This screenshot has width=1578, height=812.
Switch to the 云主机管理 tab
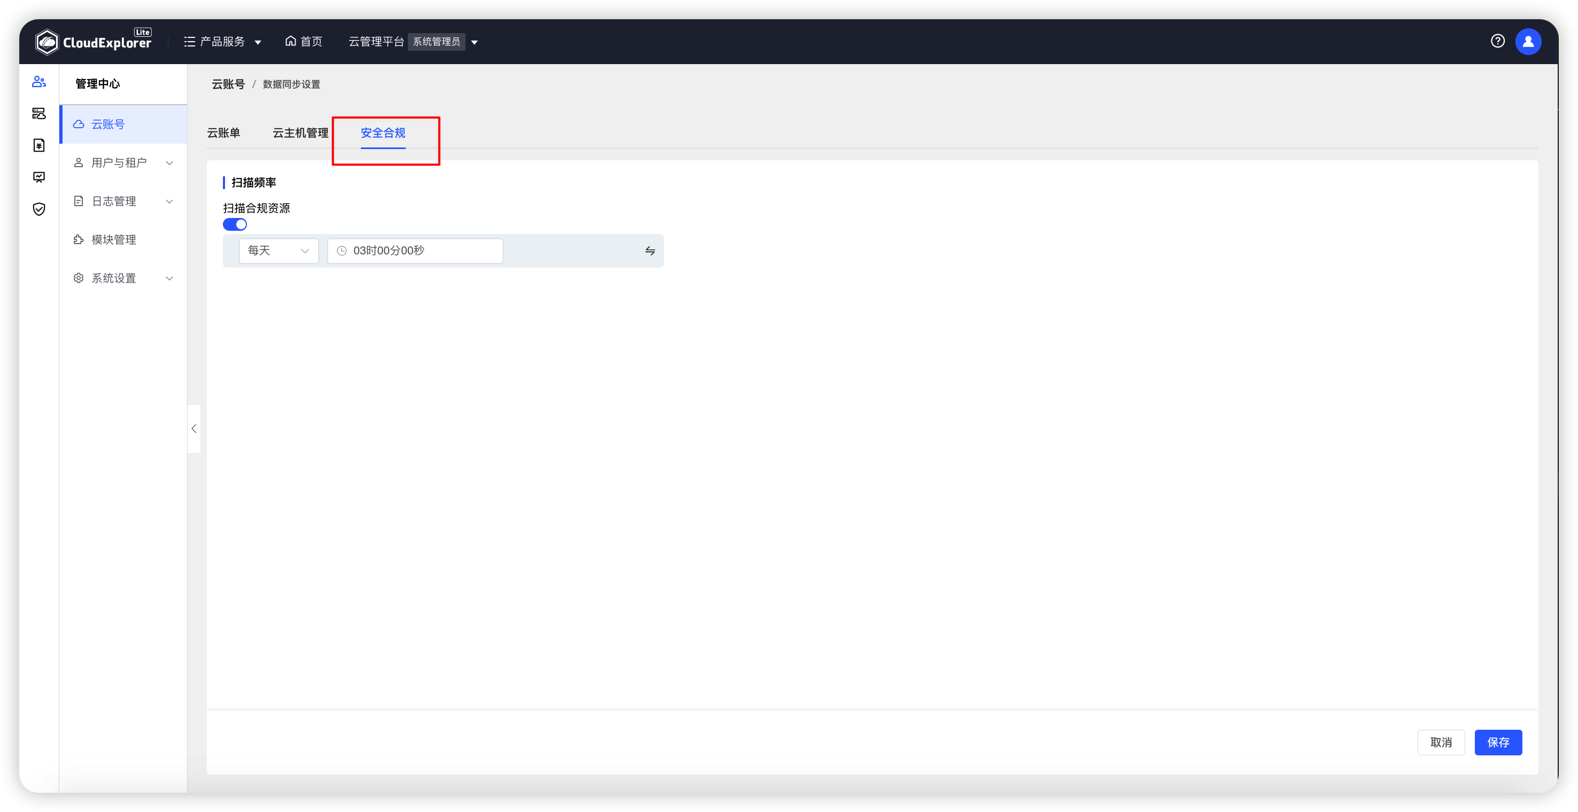click(x=300, y=133)
